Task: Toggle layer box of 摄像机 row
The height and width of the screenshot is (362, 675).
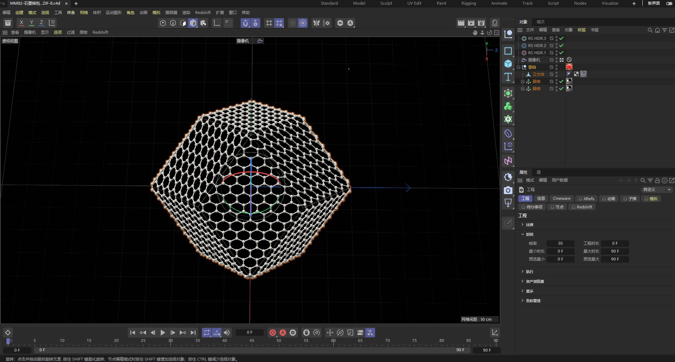Action: 552,60
